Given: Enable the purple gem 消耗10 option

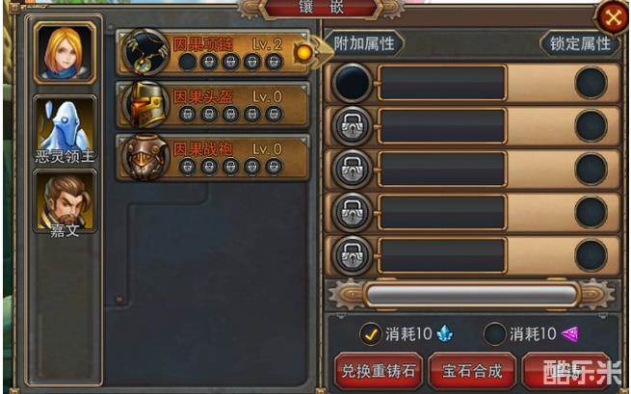Looking at the screenshot, I should 494,334.
